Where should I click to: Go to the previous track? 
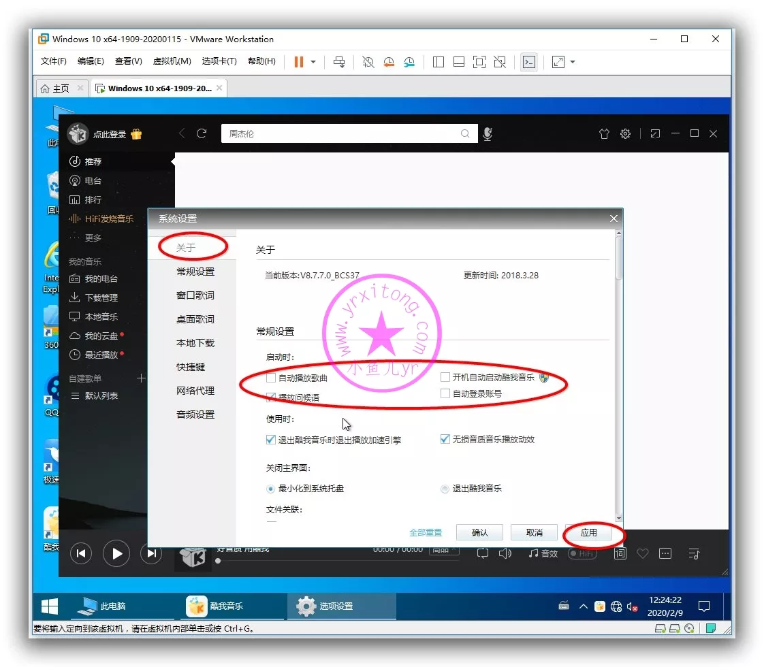pos(81,553)
